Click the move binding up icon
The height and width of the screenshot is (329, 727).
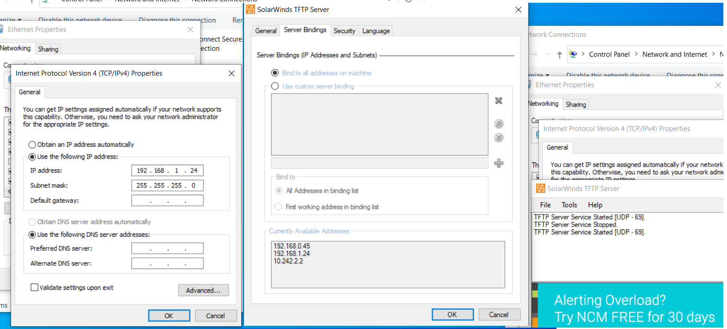click(499, 124)
